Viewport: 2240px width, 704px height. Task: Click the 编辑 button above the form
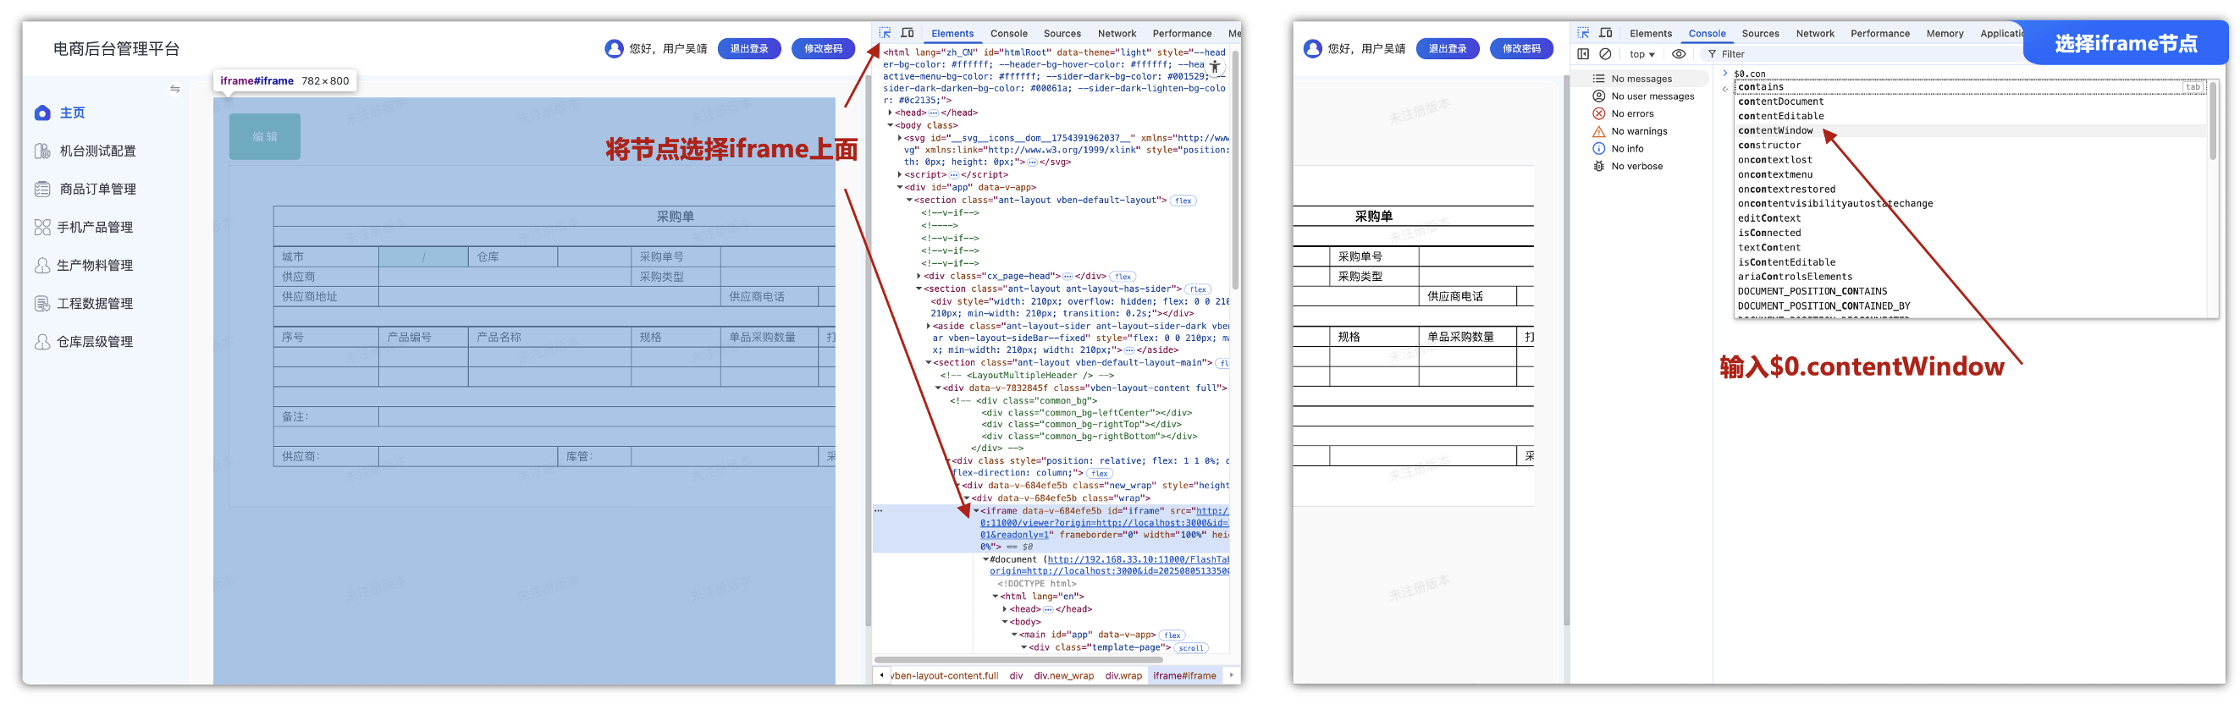coord(265,136)
